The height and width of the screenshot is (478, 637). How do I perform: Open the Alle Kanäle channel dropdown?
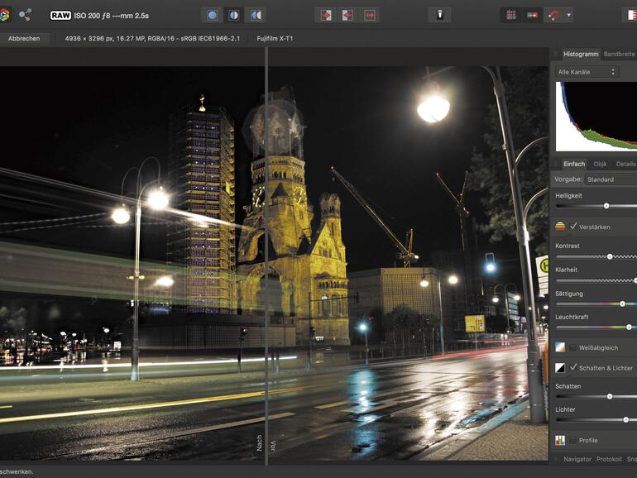587,72
